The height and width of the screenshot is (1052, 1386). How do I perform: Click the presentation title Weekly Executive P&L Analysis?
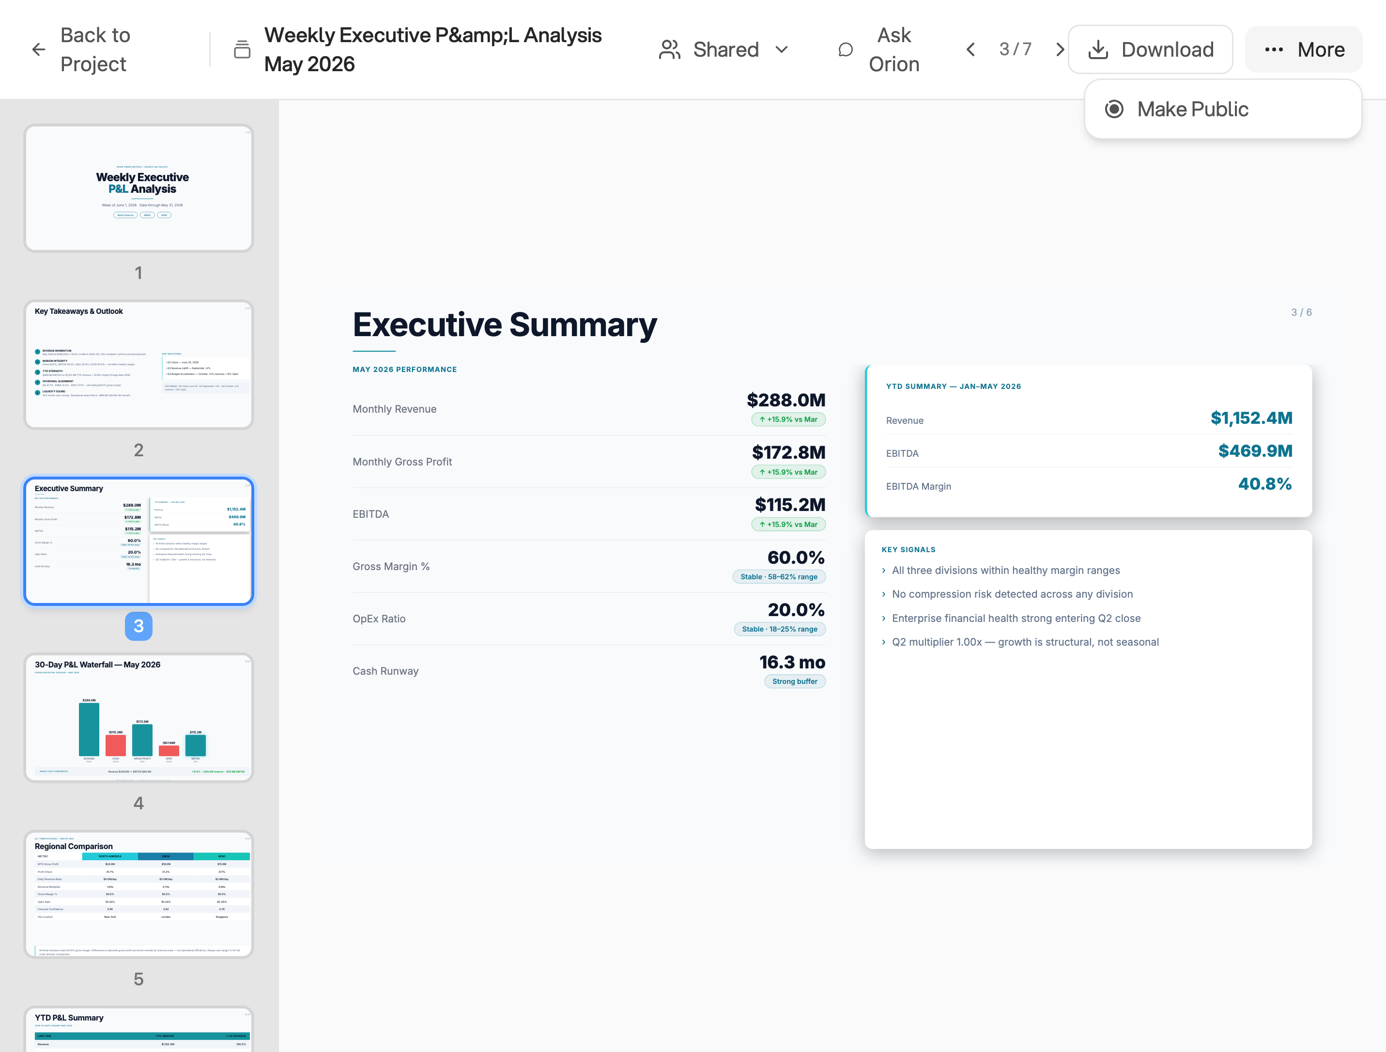pyautogui.click(x=432, y=49)
